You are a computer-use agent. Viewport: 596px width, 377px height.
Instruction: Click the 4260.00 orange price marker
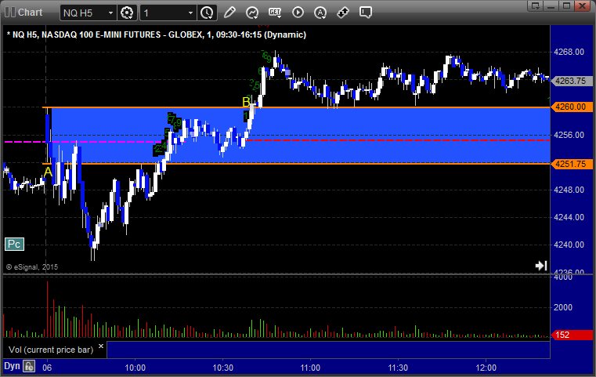tap(571, 107)
